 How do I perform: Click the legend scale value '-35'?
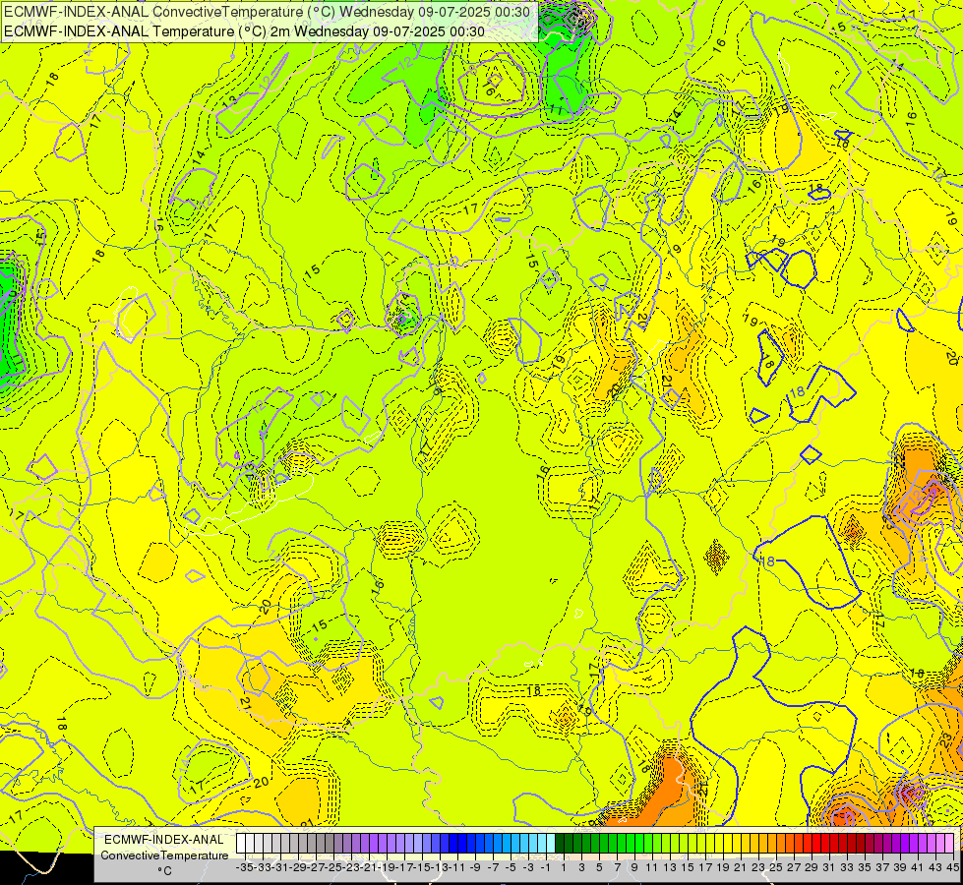[x=244, y=867]
